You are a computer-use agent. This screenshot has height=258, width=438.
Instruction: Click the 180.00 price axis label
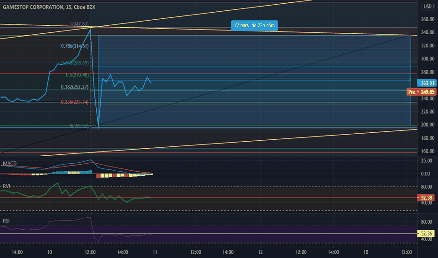(x=428, y=138)
